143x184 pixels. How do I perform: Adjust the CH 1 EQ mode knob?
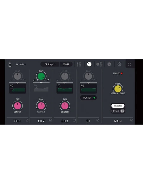17,76
